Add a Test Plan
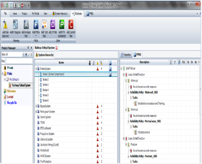 click(44, 28)
